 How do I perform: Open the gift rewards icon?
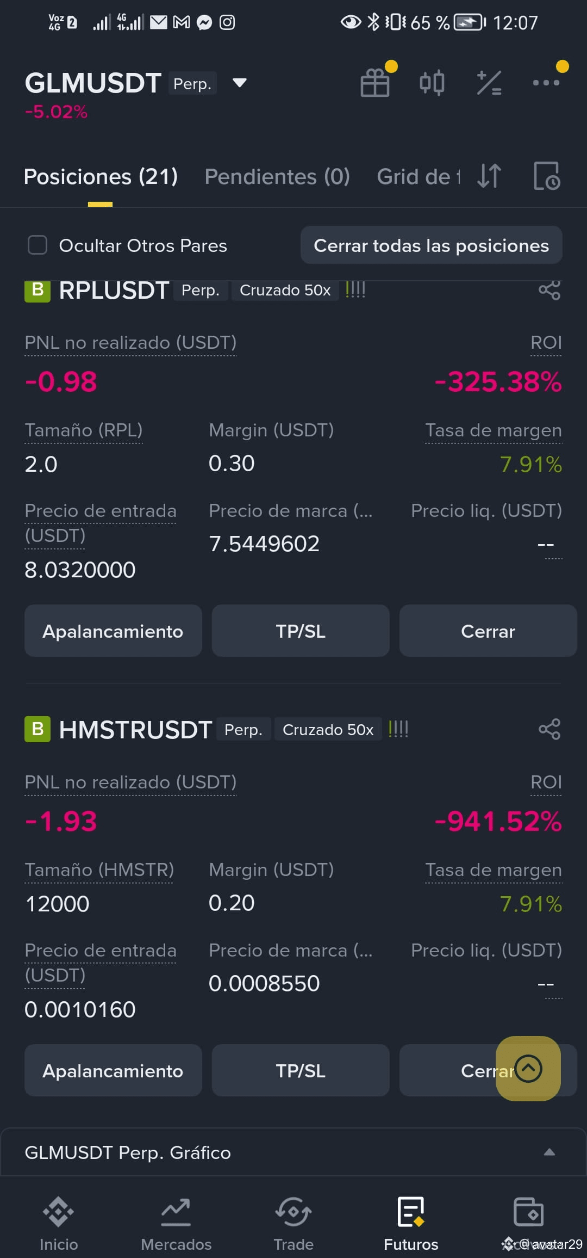375,83
